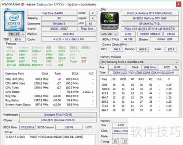Click the GP106M GPU codename field

(150, 24)
